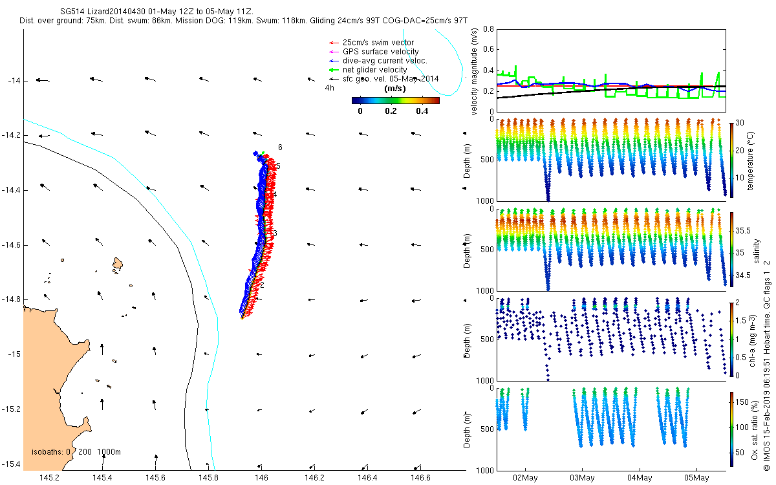Image resolution: width=776 pixels, height=485 pixels.
Task: Click the small orange island near 145.25
Action: click(118, 264)
